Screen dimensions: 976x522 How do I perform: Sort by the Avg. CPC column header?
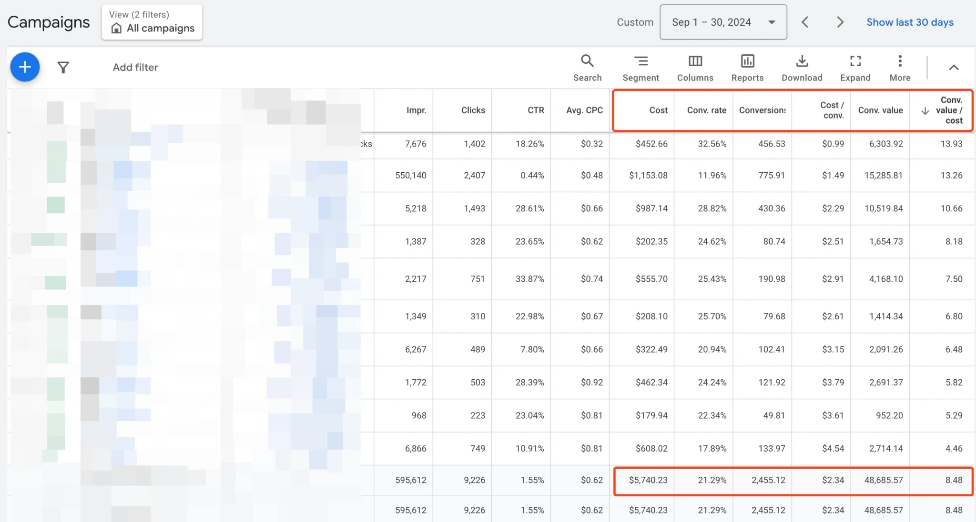point(584,110)
